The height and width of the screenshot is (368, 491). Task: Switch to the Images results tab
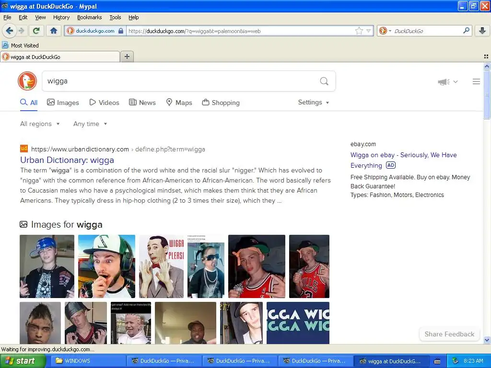click(63, 103)
